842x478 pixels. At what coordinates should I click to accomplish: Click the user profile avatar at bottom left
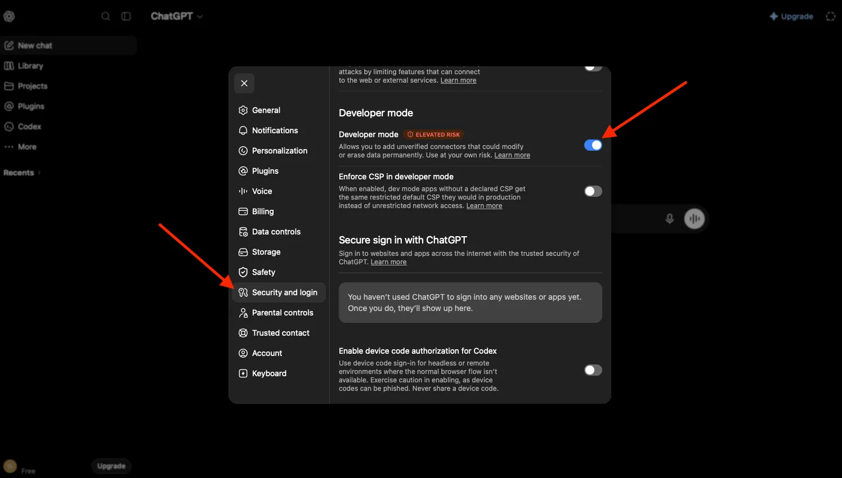click(x=10, y=466)
